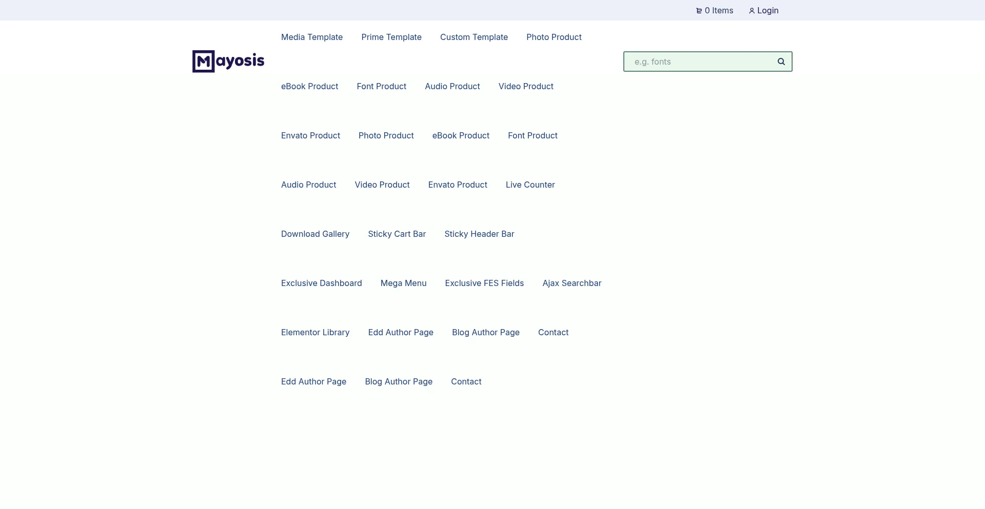Open the Exclusive Dashboard link
Image resolution: width=985 pixels, height=509 pixels.
(321, 283)
